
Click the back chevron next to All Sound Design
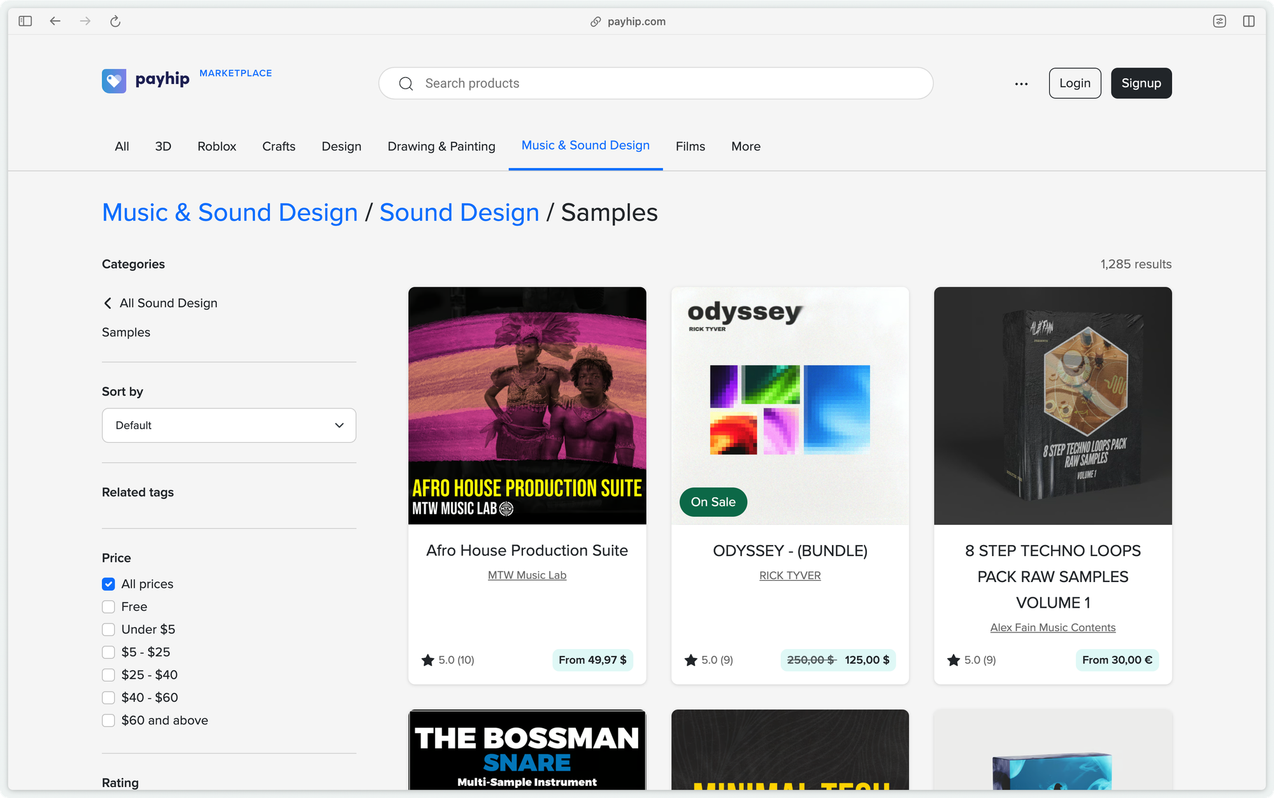pos(108,303)
